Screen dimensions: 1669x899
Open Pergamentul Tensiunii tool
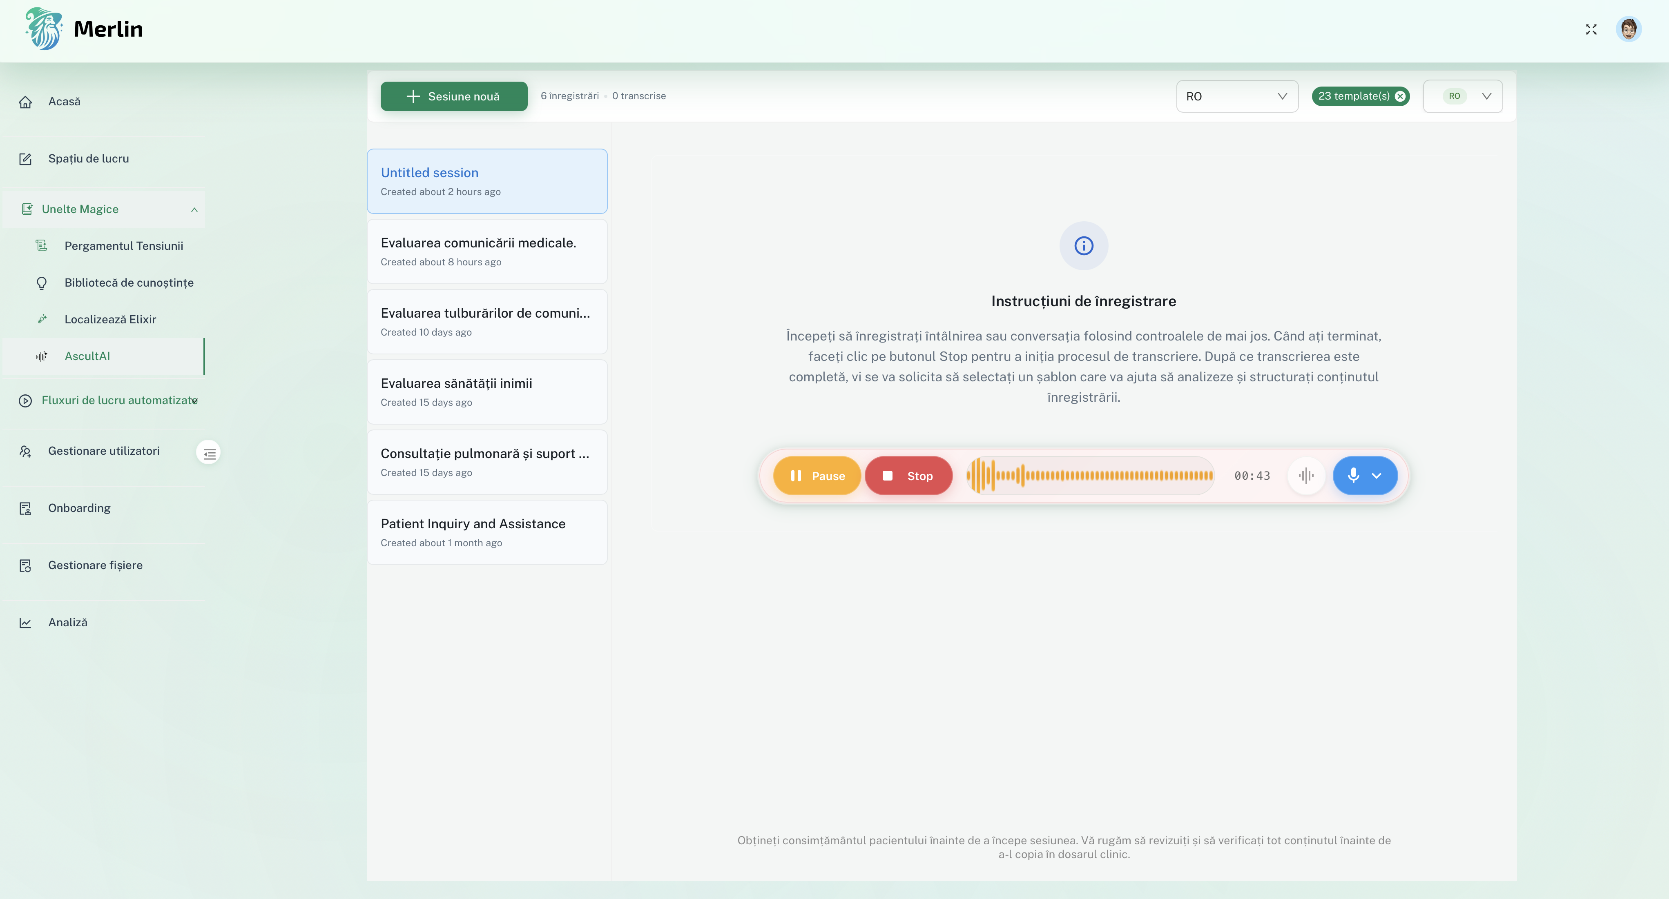pyautogui.click(x=123, y=246)
